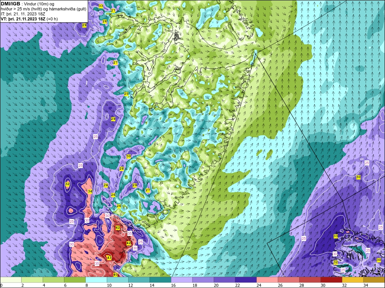This screenshot has width=385, height=288.
Task: Click the 0–2 m/s pale cream legend swatch
Action: click(x=11, y=280)
